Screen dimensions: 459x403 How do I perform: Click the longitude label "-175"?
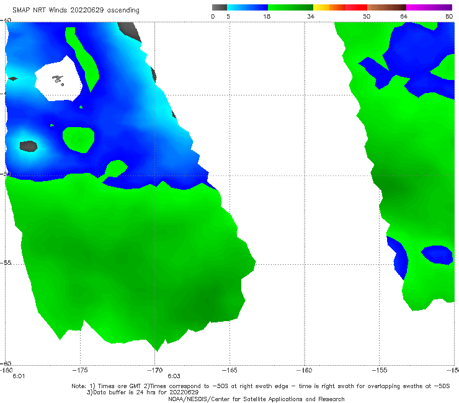pos(80,370)
